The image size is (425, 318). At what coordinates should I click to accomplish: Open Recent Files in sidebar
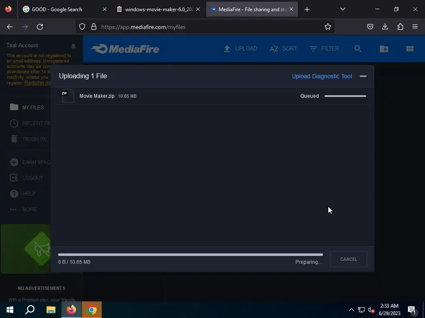(30, 123)
